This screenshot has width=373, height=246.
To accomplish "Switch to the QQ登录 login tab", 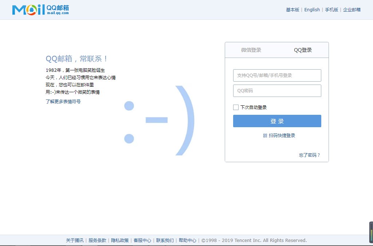I will pos(303,50).
